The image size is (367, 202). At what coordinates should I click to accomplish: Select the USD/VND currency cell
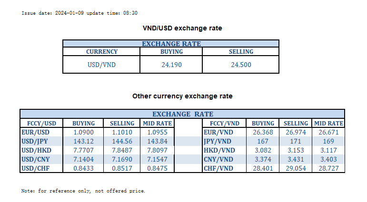coord(101,65)
